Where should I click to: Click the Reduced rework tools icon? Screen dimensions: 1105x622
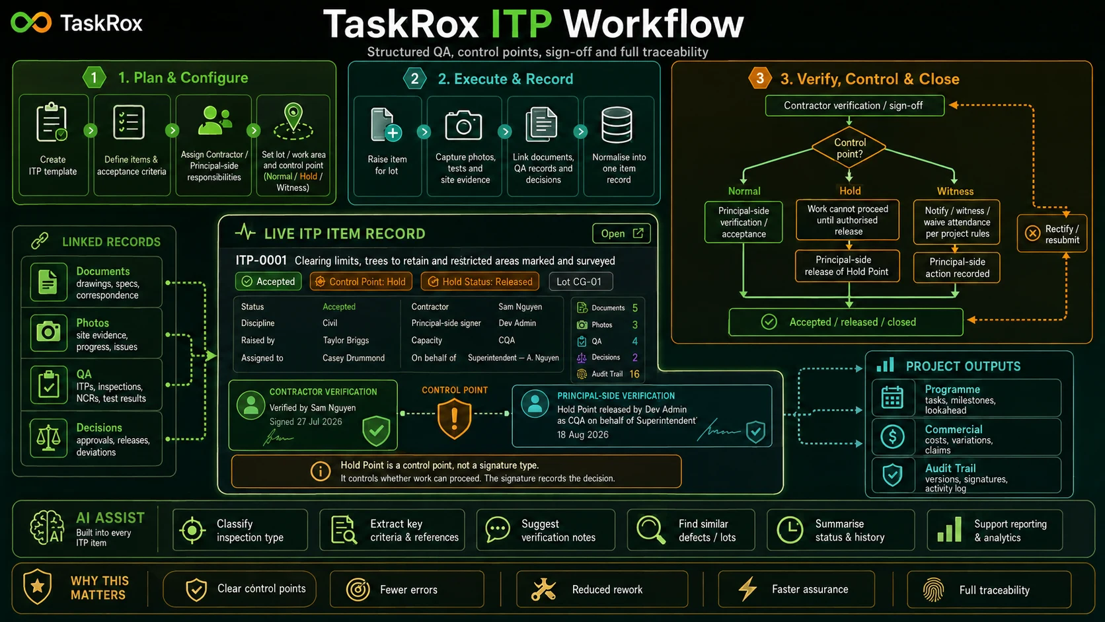pos(543,589)
